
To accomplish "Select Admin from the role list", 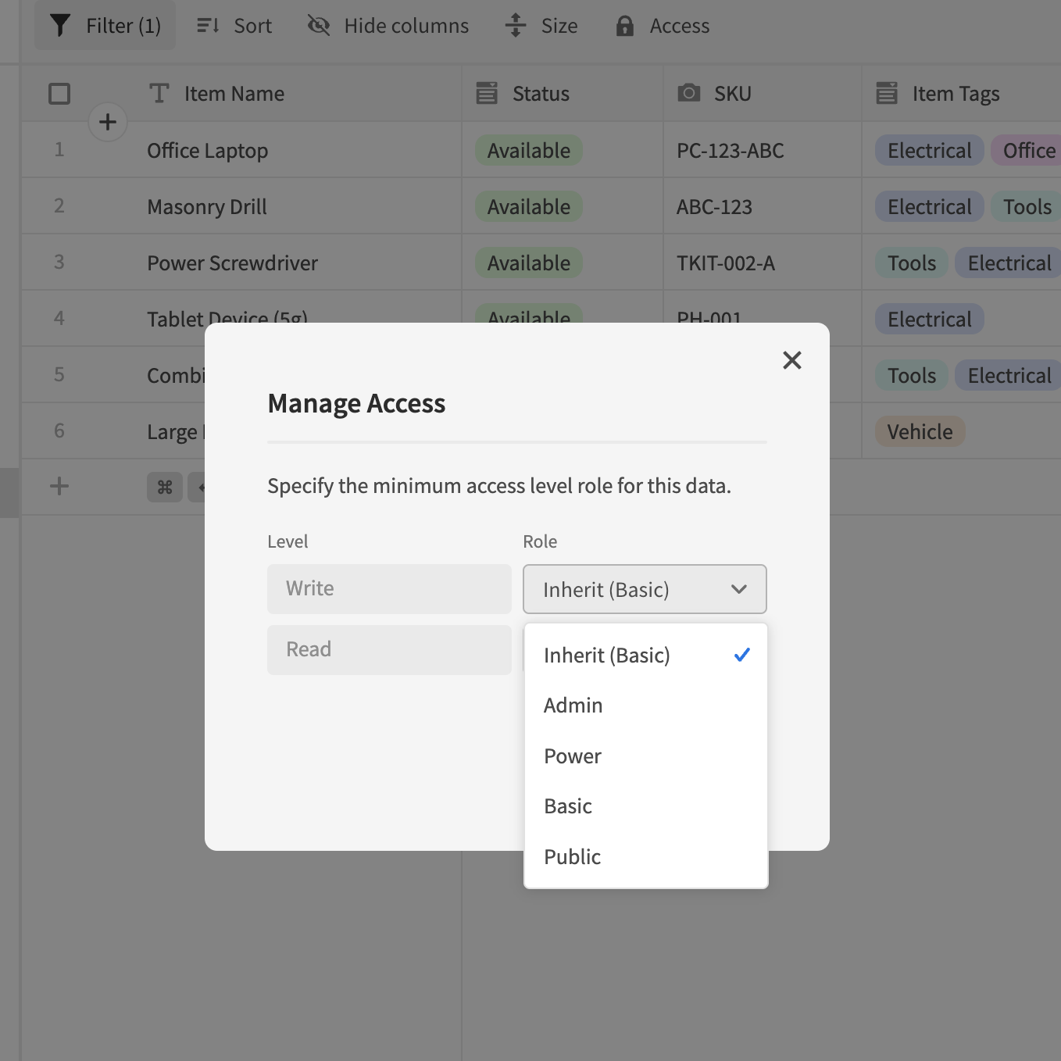I will coord(573,706).
